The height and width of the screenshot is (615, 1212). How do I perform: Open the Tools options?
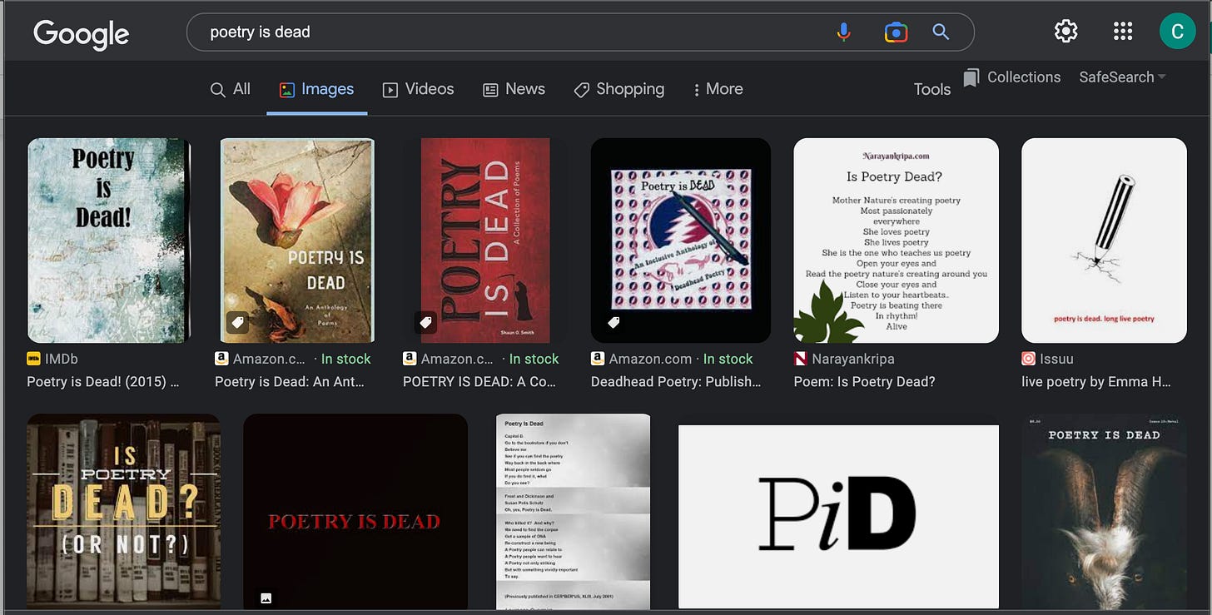point(932,89)
